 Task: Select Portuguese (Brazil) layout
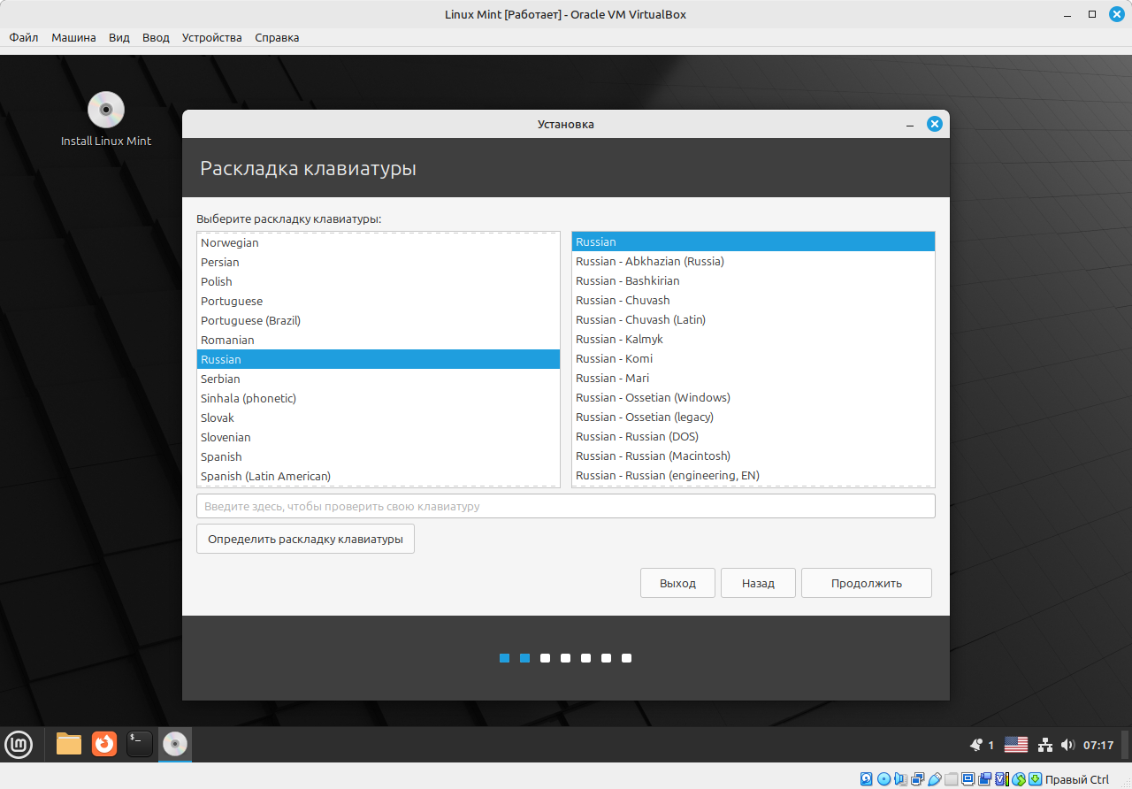379,320
